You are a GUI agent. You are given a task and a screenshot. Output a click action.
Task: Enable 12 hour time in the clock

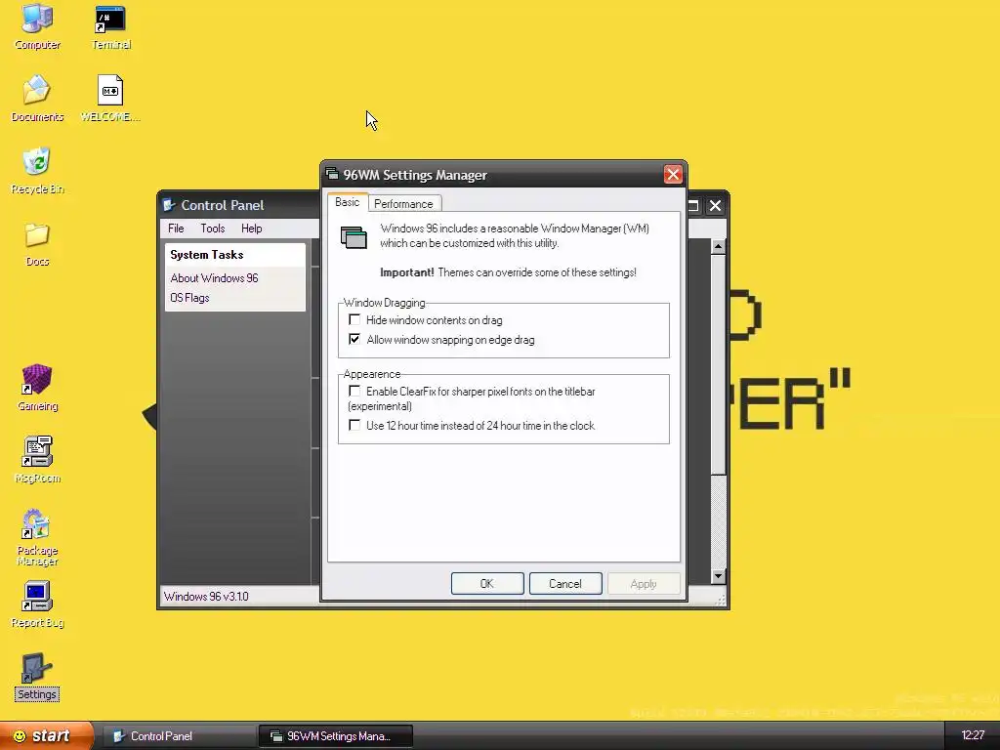(354, 425)
